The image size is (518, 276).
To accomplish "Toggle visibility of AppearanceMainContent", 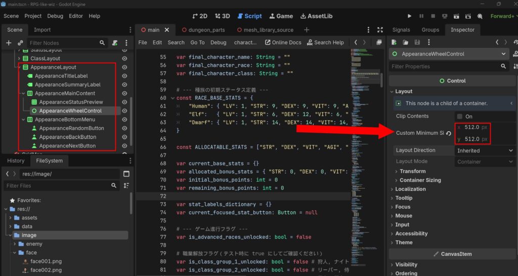I will [124, 93].
